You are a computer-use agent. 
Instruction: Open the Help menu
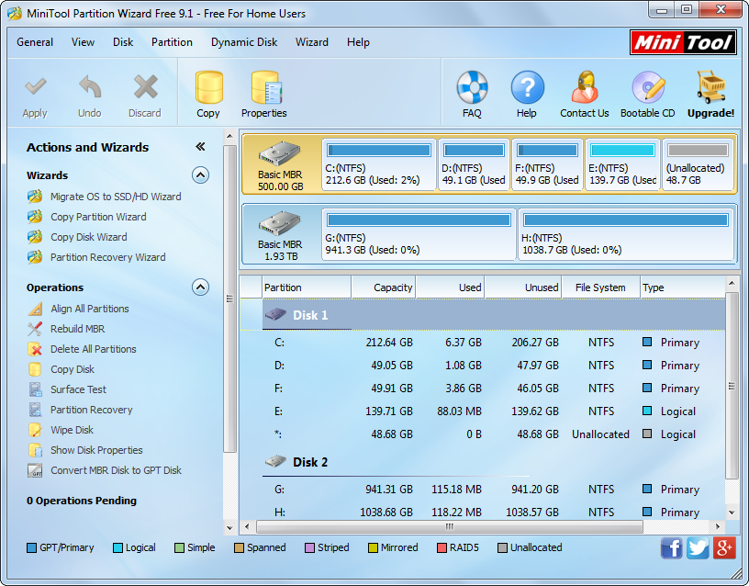tap(358, 42)
